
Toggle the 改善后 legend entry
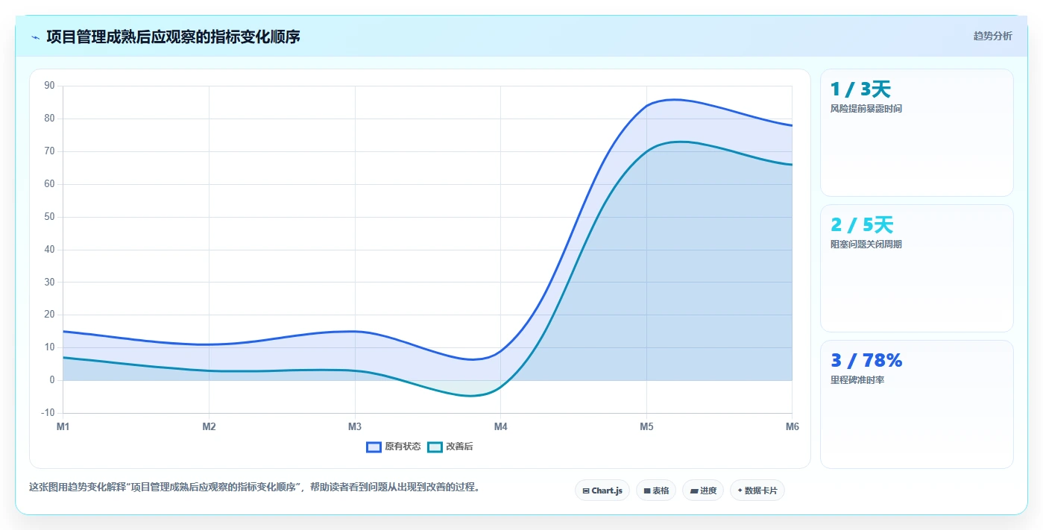click(450, 447)
